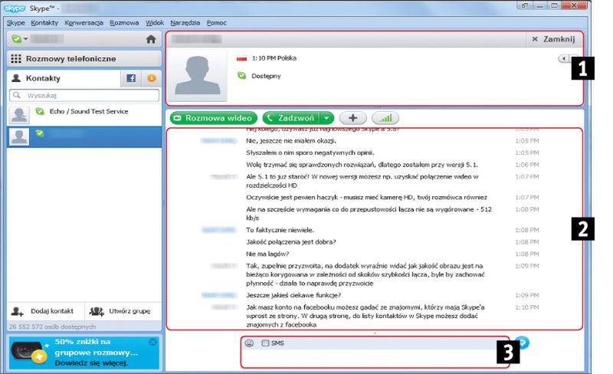Click the contact profile avatar picture

point(198,75)
